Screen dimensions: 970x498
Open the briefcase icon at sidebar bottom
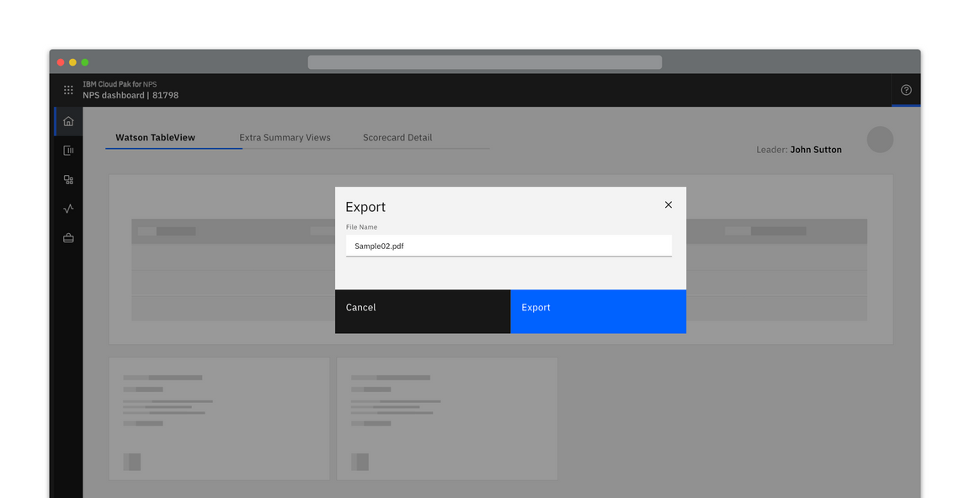(x=68, y=238)
